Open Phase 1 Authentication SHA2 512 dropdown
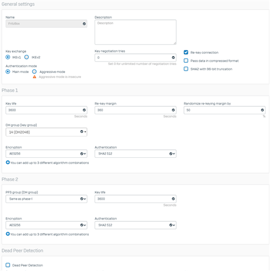Viewport: 270px width, 271px height. click(135, 154)
